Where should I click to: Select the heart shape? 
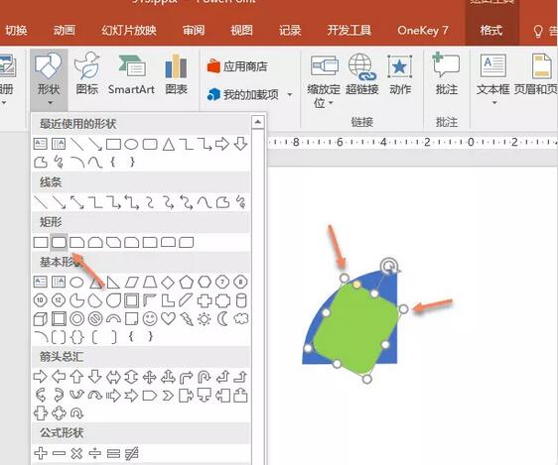pos(168,318)
